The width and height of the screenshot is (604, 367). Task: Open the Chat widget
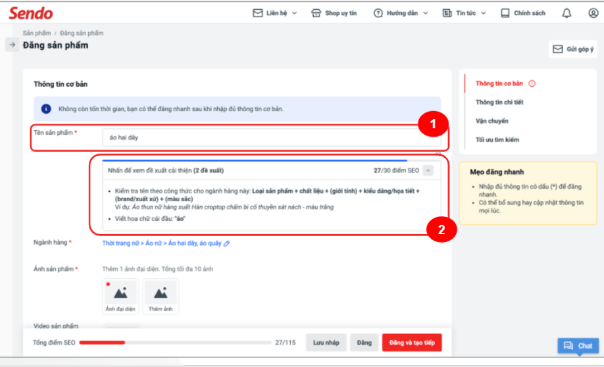pyautogui.click(x=578, y=346)
